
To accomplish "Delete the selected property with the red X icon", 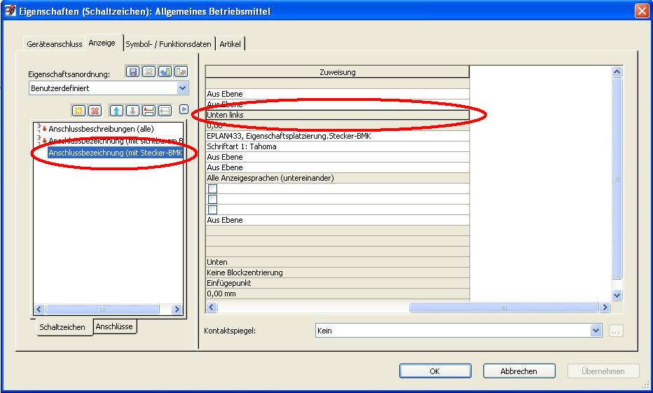I will click(x=95, y=111).
